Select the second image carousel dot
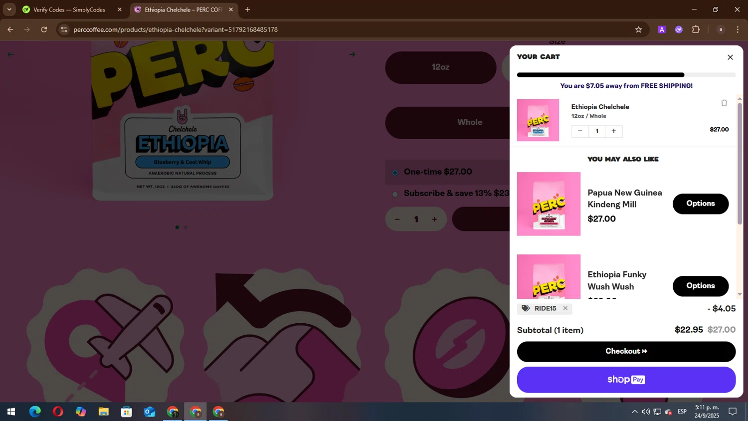This screenshot has width=748, height=421. (x=186, y=227)
